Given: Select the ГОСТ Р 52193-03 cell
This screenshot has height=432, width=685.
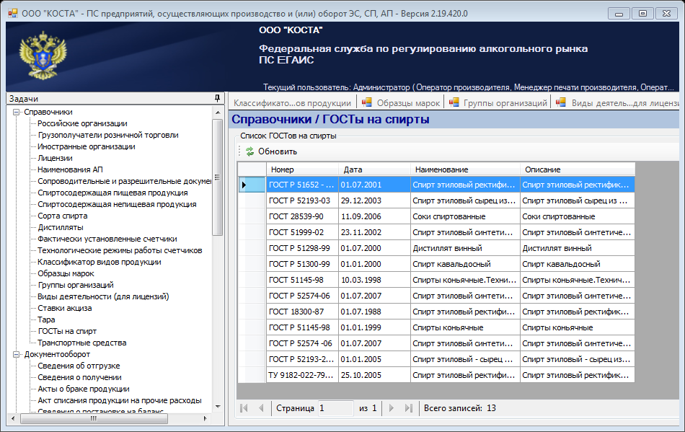Looking at the screenshot, I should (302, 200).
